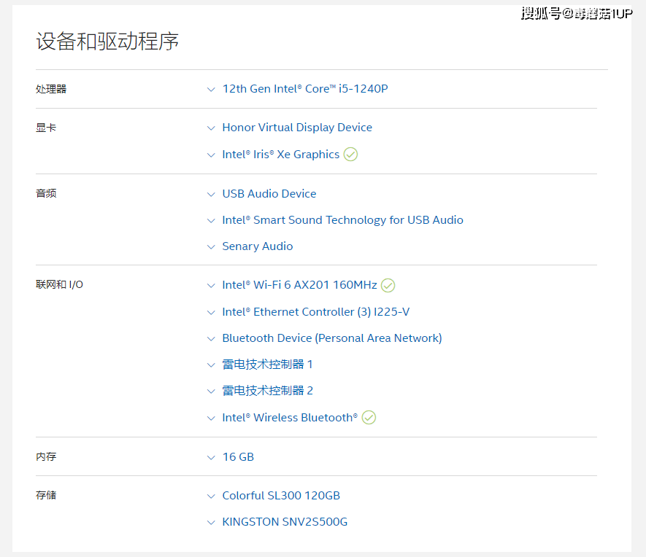This screenshot has height=557, width=646.
Task: Expand Intel Ethernet Controller I225-V chevron
Action: coord(211,313)
